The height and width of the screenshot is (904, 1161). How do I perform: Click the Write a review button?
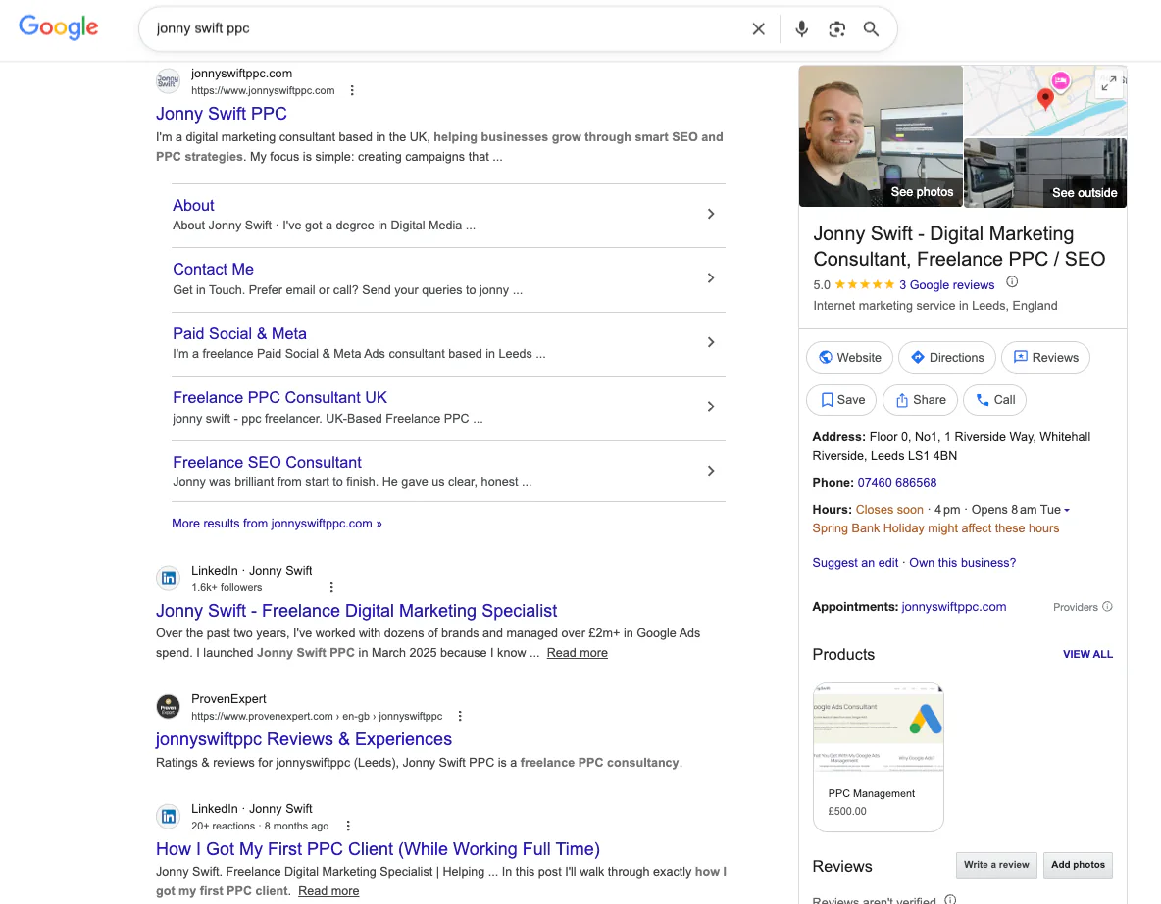tap(996, 865)
